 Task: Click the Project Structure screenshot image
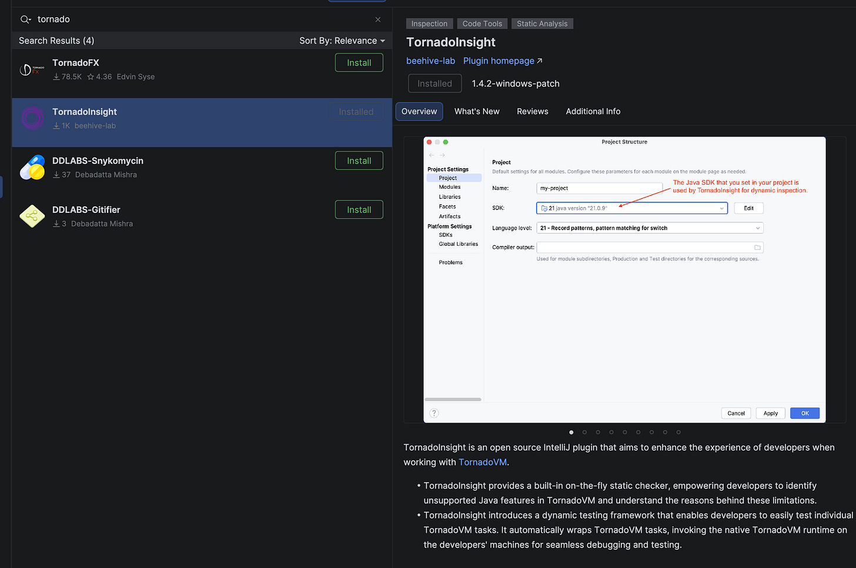(x=624, y=280)
